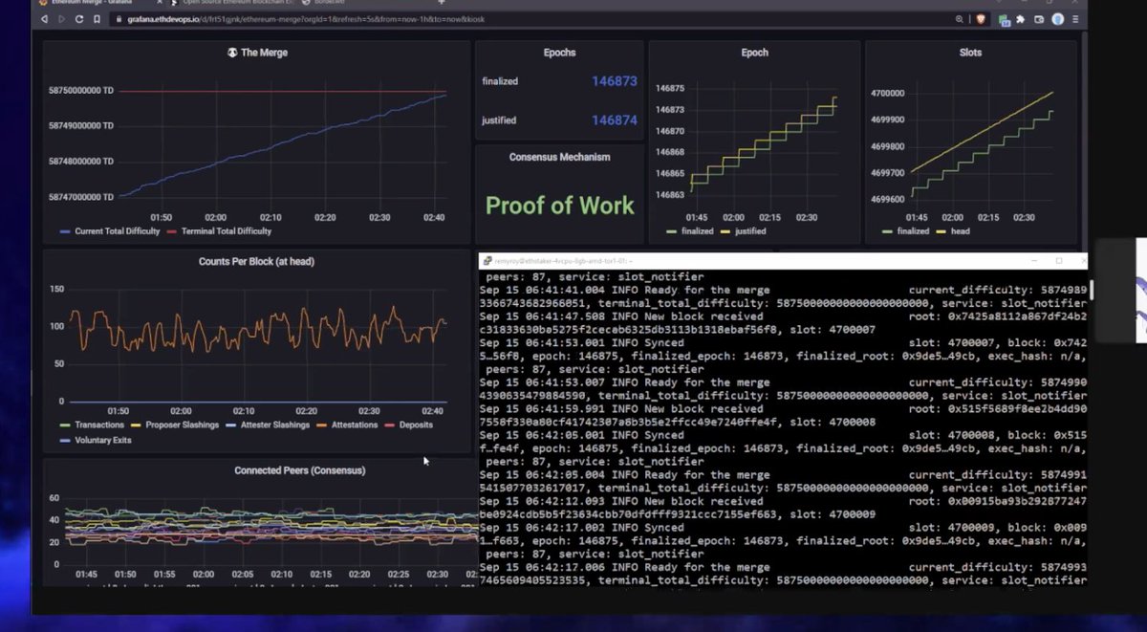
Task: Toggle Attestations legend series
Action: click(347, 425)
